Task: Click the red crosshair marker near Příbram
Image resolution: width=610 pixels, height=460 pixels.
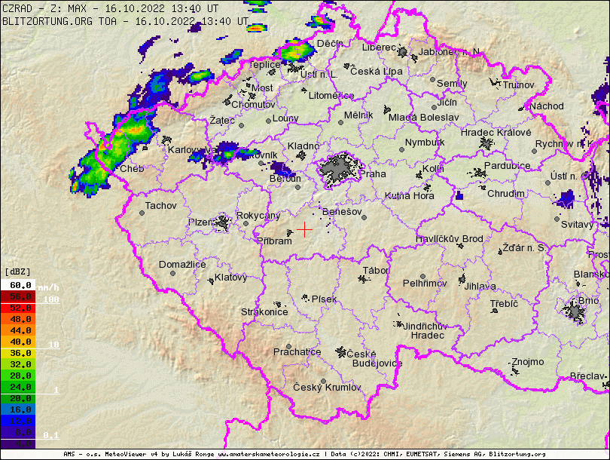Action: click(x=304, y=229)
